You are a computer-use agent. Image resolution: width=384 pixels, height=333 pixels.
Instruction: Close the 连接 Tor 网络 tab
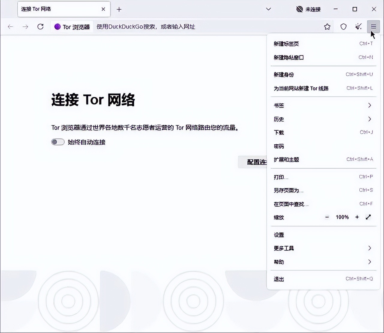tap(103, 9)
